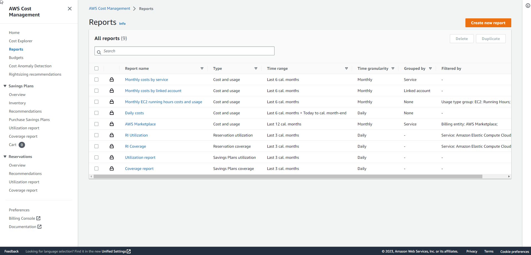531x255 pixels.
Task: Click lock icon in Daily costs row
Action: click(112, 113)
